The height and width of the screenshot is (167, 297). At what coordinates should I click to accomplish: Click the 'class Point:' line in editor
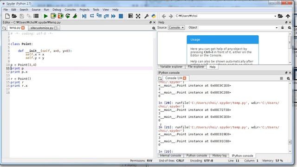(22, 44)
